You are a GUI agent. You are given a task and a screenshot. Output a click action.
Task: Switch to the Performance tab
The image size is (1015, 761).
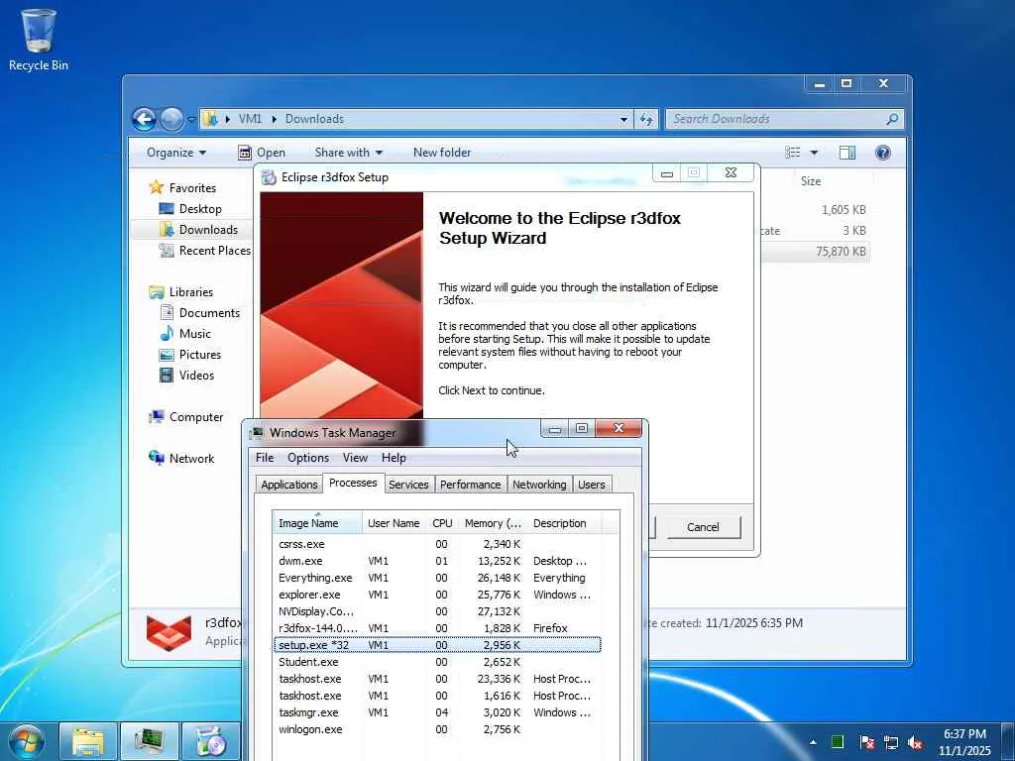coord(471,485)
